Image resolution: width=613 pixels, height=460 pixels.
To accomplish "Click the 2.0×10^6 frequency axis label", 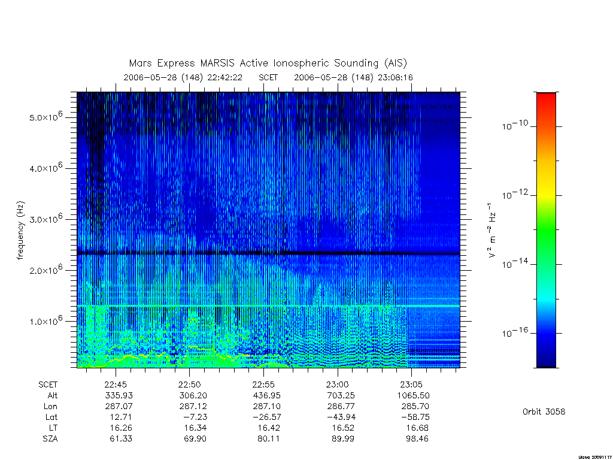I will (x=45, y=270).
